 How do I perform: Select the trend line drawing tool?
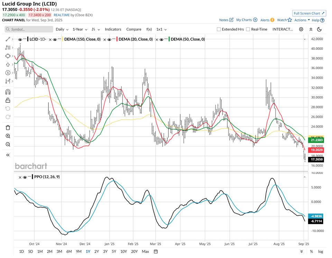click(x=8, y=39)
